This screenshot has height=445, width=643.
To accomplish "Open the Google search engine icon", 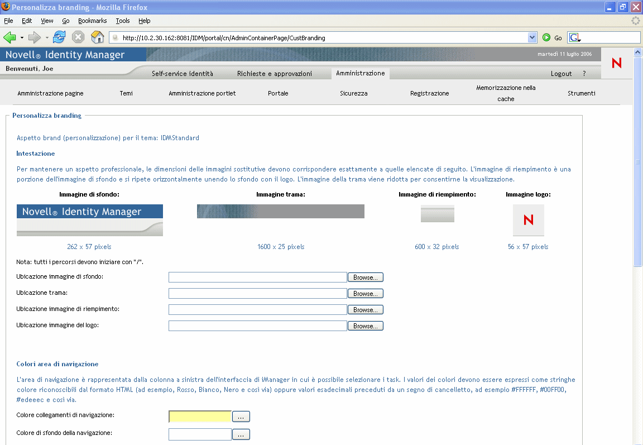I will 574,38.
